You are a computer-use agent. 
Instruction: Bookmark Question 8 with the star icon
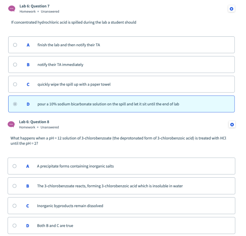232,125
